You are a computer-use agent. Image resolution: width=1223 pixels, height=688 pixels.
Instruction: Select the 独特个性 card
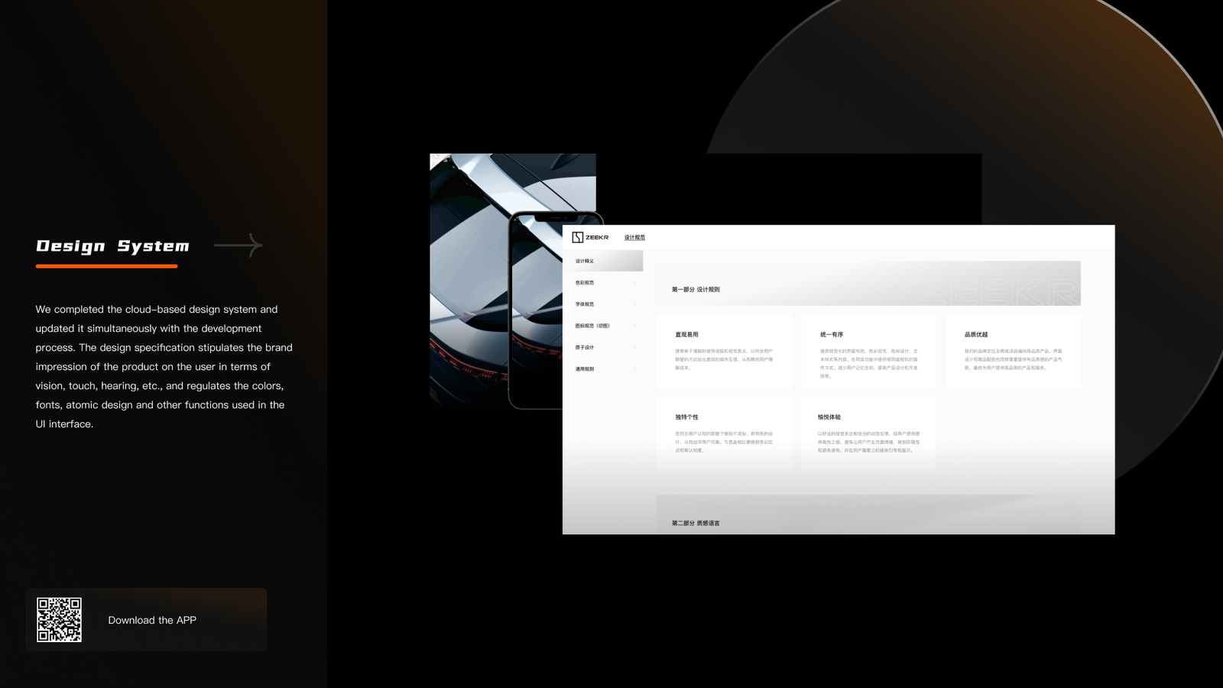[x=723, y=433]
